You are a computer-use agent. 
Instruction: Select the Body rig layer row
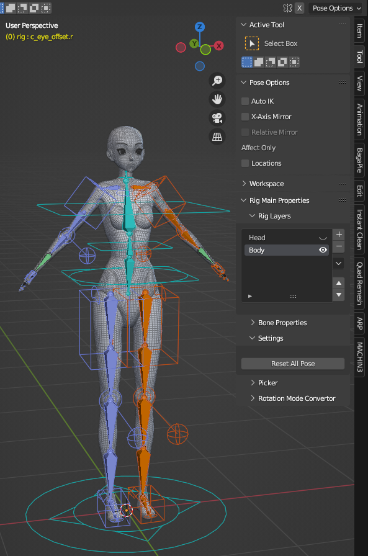[x=287, y=250]
